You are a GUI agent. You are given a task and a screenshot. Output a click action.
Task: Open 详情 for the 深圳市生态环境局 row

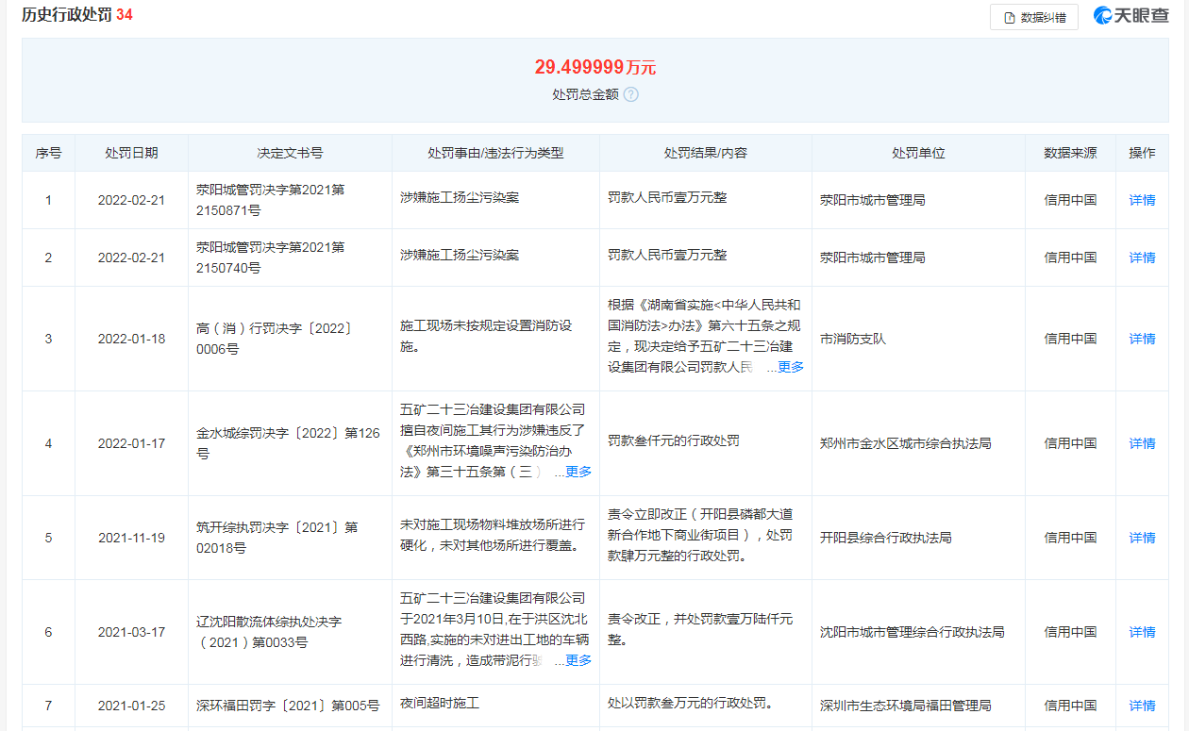(x=1142, y=706)
